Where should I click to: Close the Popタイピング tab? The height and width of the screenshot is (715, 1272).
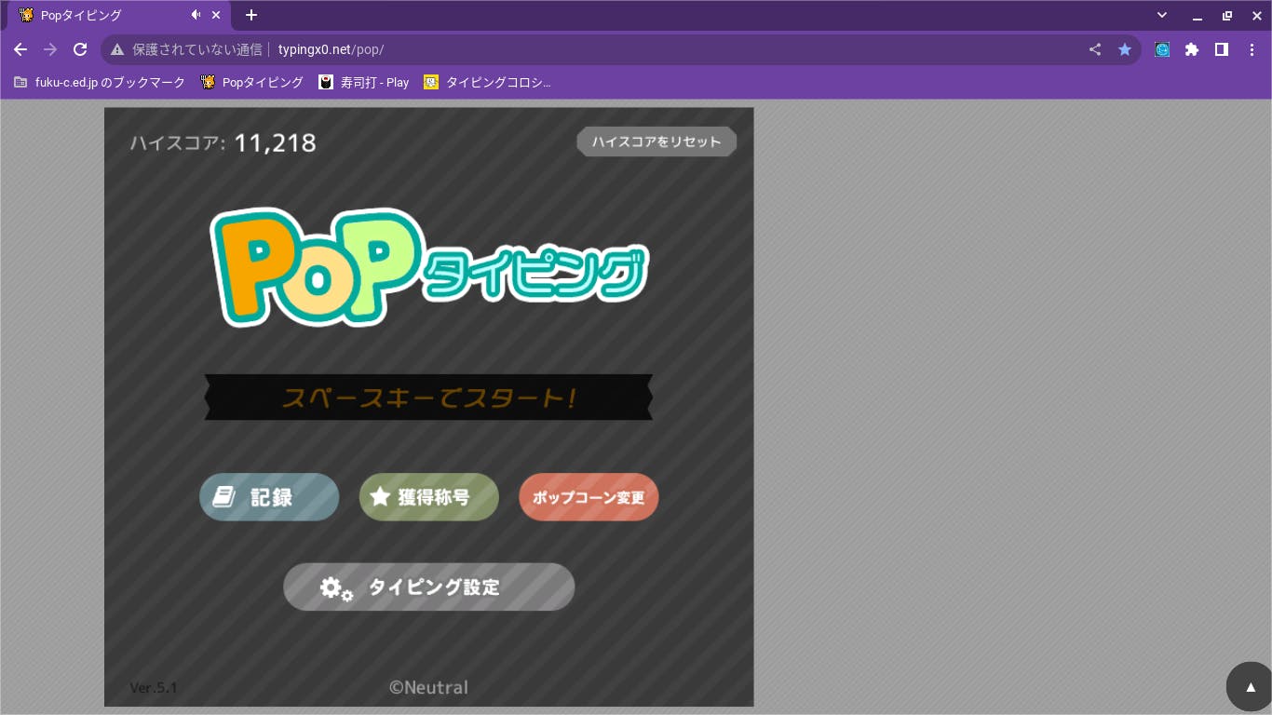(216, 15)
